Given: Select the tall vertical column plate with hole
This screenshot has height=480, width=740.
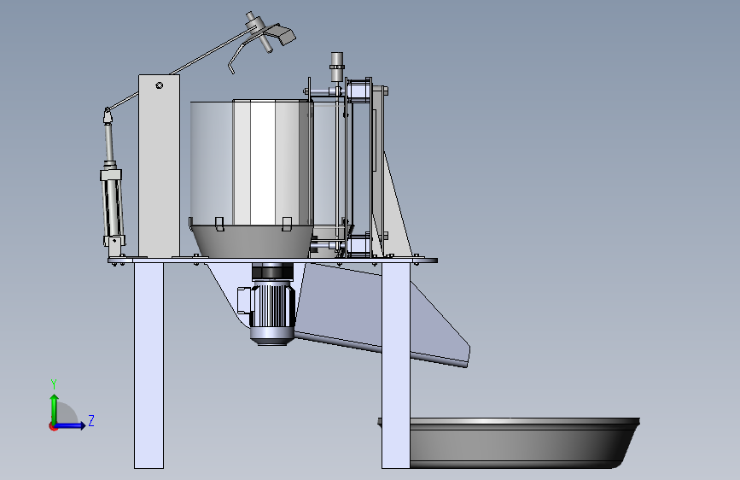Looking at the screenshot, I should click(x=159, y=166).
